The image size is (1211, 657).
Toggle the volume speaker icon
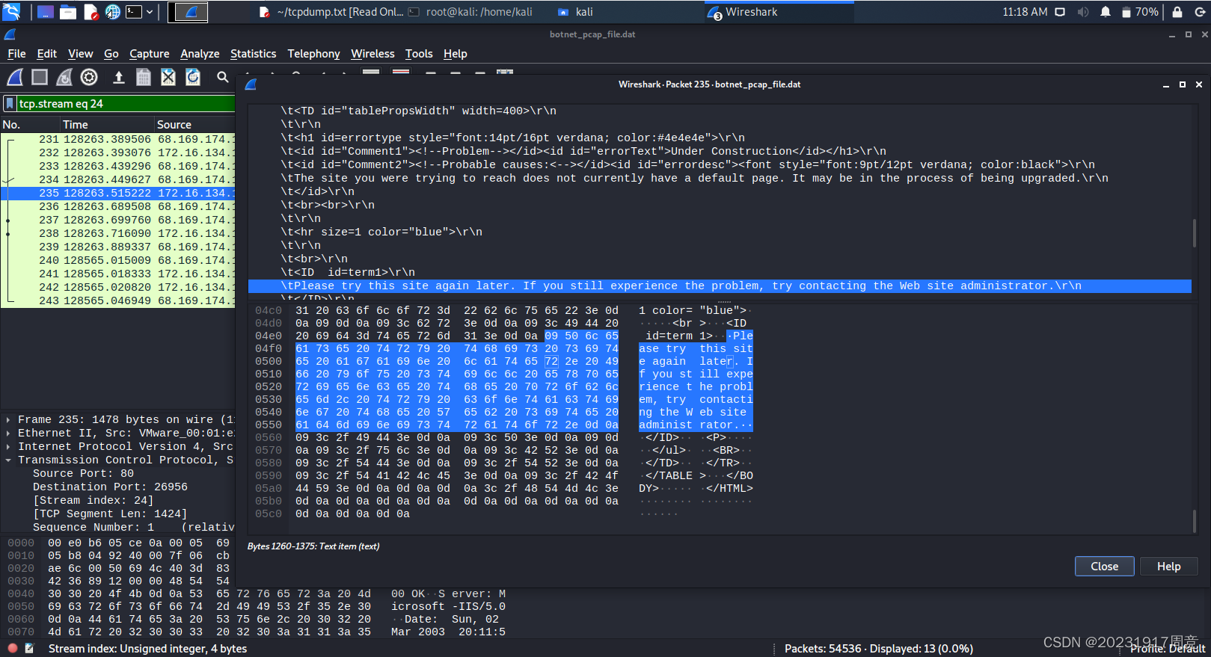[x=1083, y=12]
